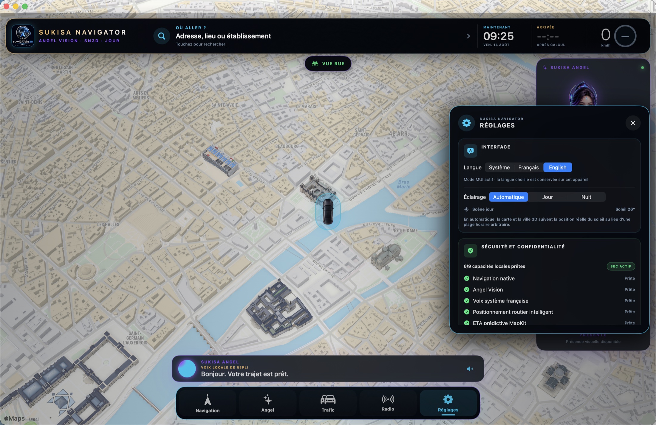Click the 'Scène jour' label
This screenshot has height=425, width=656.
483,209
